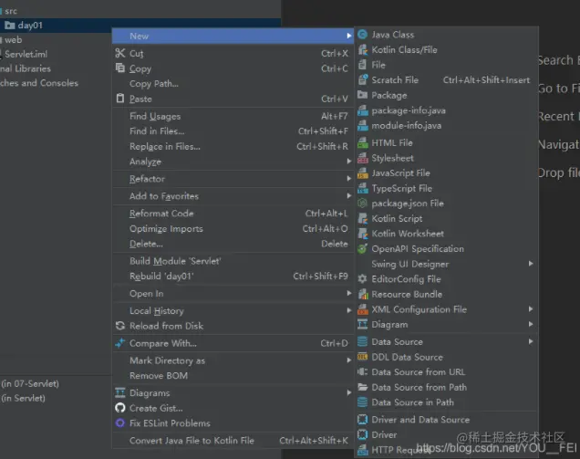
Task: Select Convert Java File to Kotlin File
Action: pyautogui.click(x=233, y=441)
